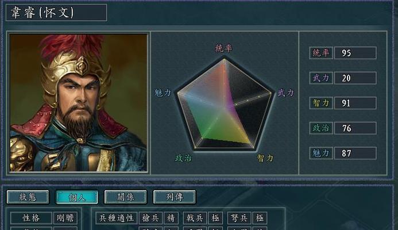Open the 列傳 biography tab
This screenshot has height=230, width=398.
click(x=175, y=197)
